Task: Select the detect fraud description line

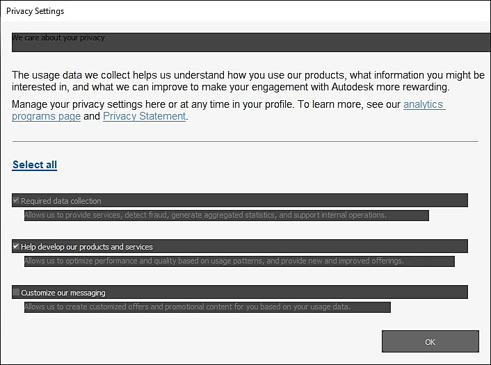Action: coord(205,215)
